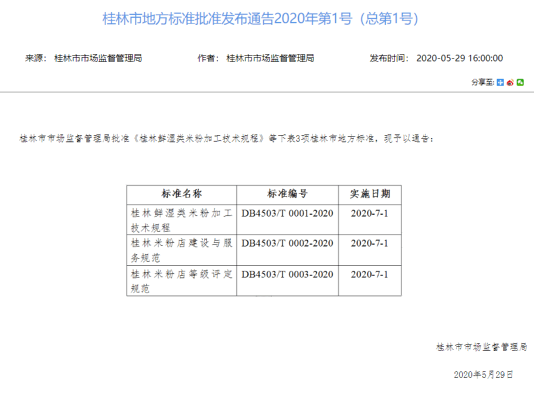Share the page via WeChat icon
Viewport: 534px width, 398px height.
click(520, 83)
